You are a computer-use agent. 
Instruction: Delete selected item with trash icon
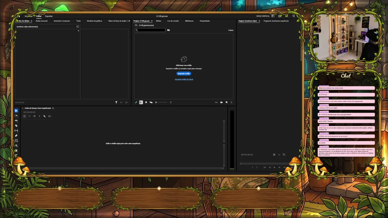pos(231,102)
